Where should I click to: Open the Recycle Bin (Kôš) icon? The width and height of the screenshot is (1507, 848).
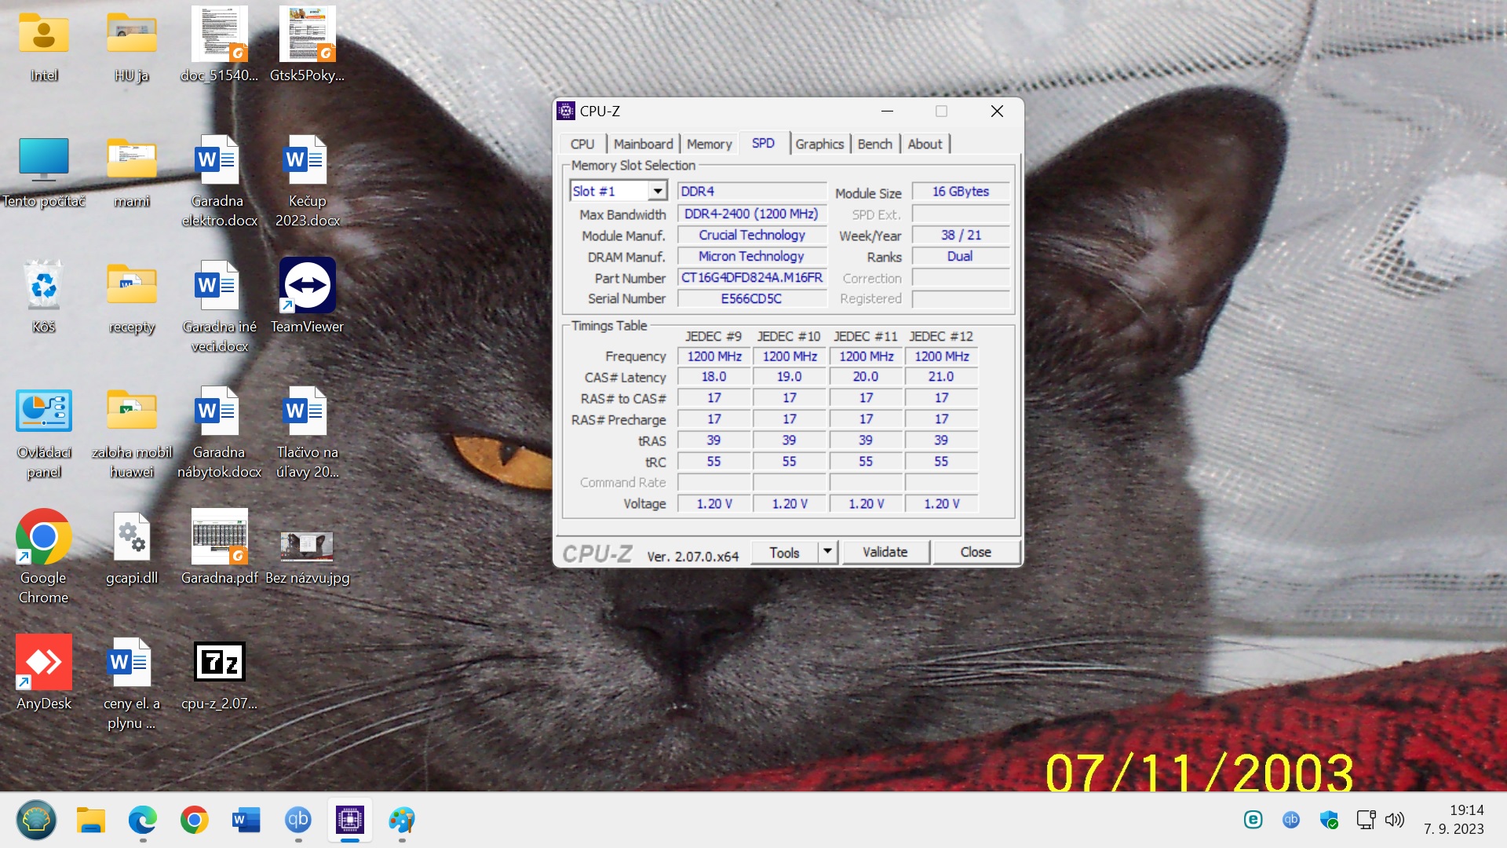click(43, 286)
